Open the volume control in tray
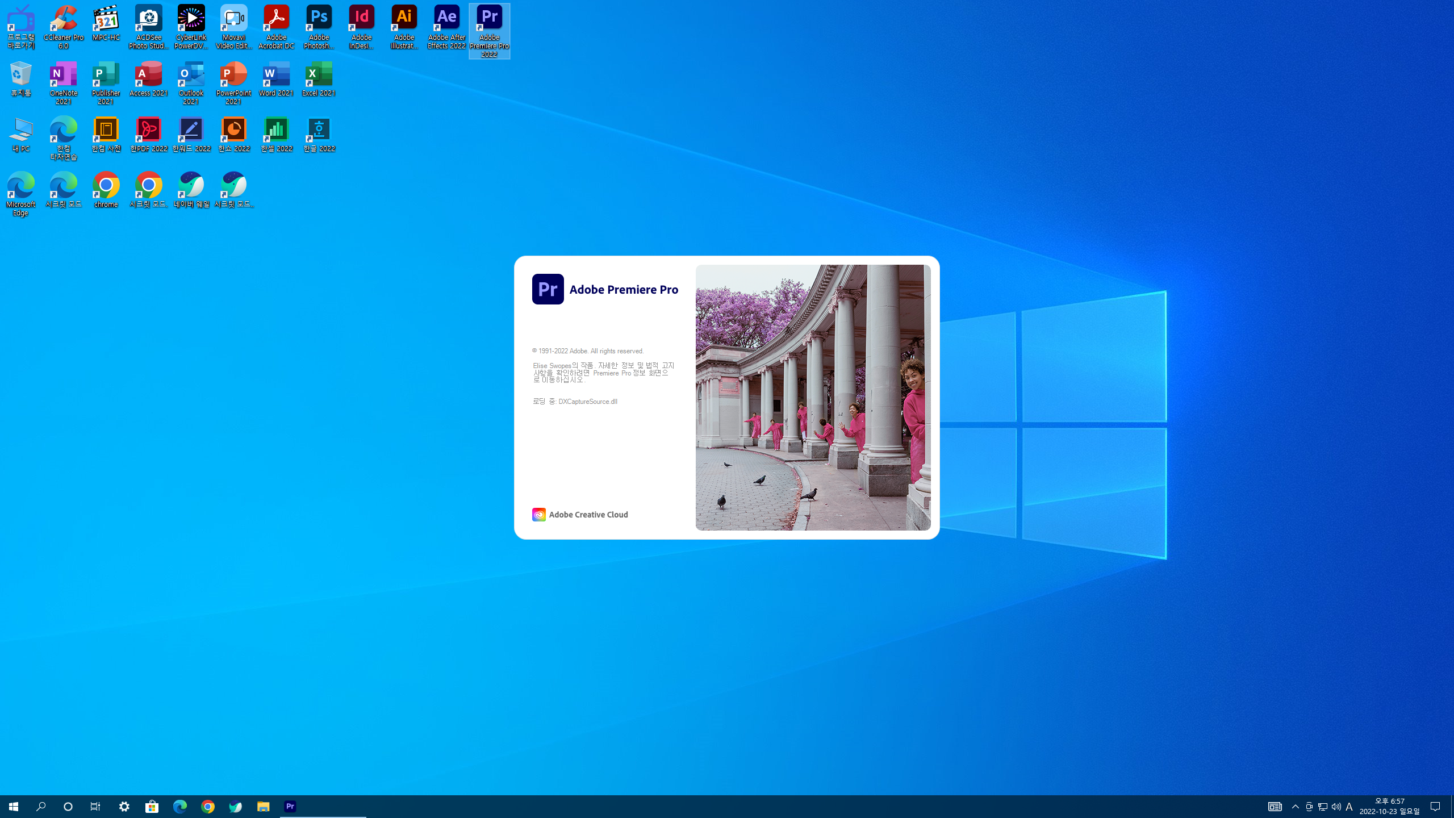Image resolution: width=1454 pixels, height=818 pixels. [x=1336, y=807]
